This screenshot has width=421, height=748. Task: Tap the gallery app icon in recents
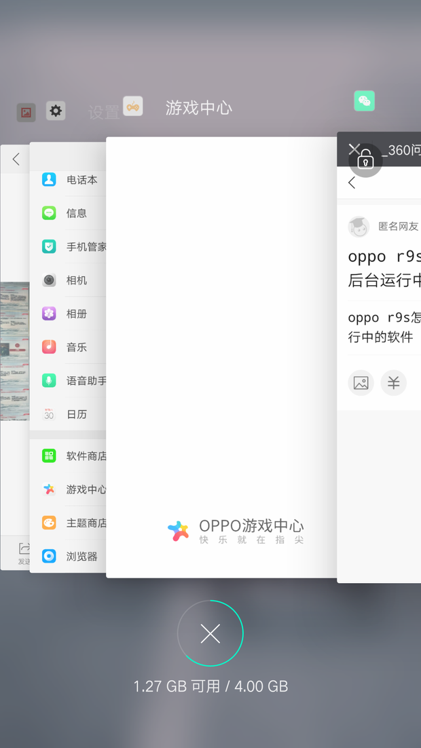pos(26,113)
